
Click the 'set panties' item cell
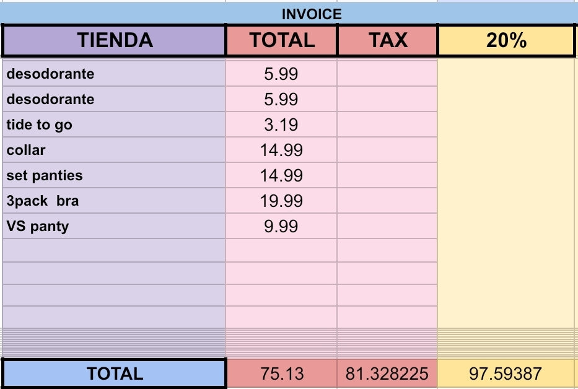point(115,175)
